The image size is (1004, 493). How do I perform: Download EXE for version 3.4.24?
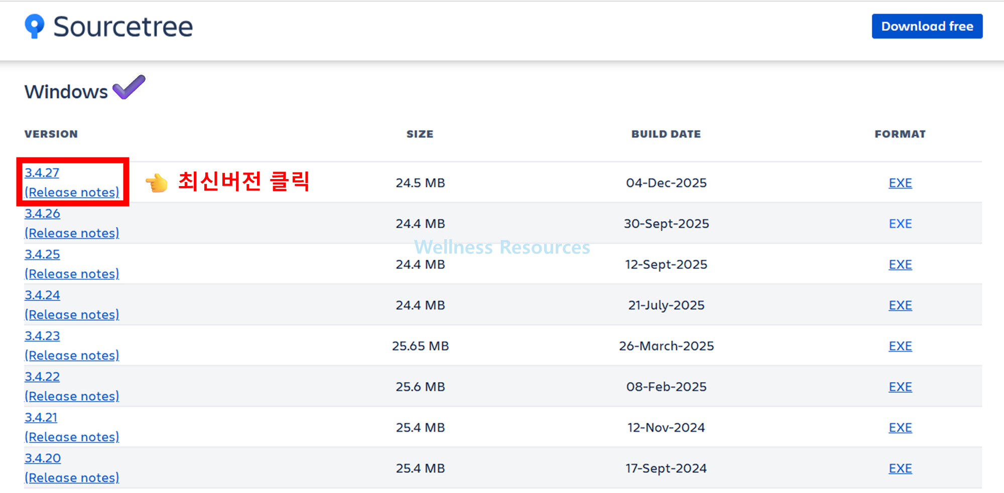900,305
